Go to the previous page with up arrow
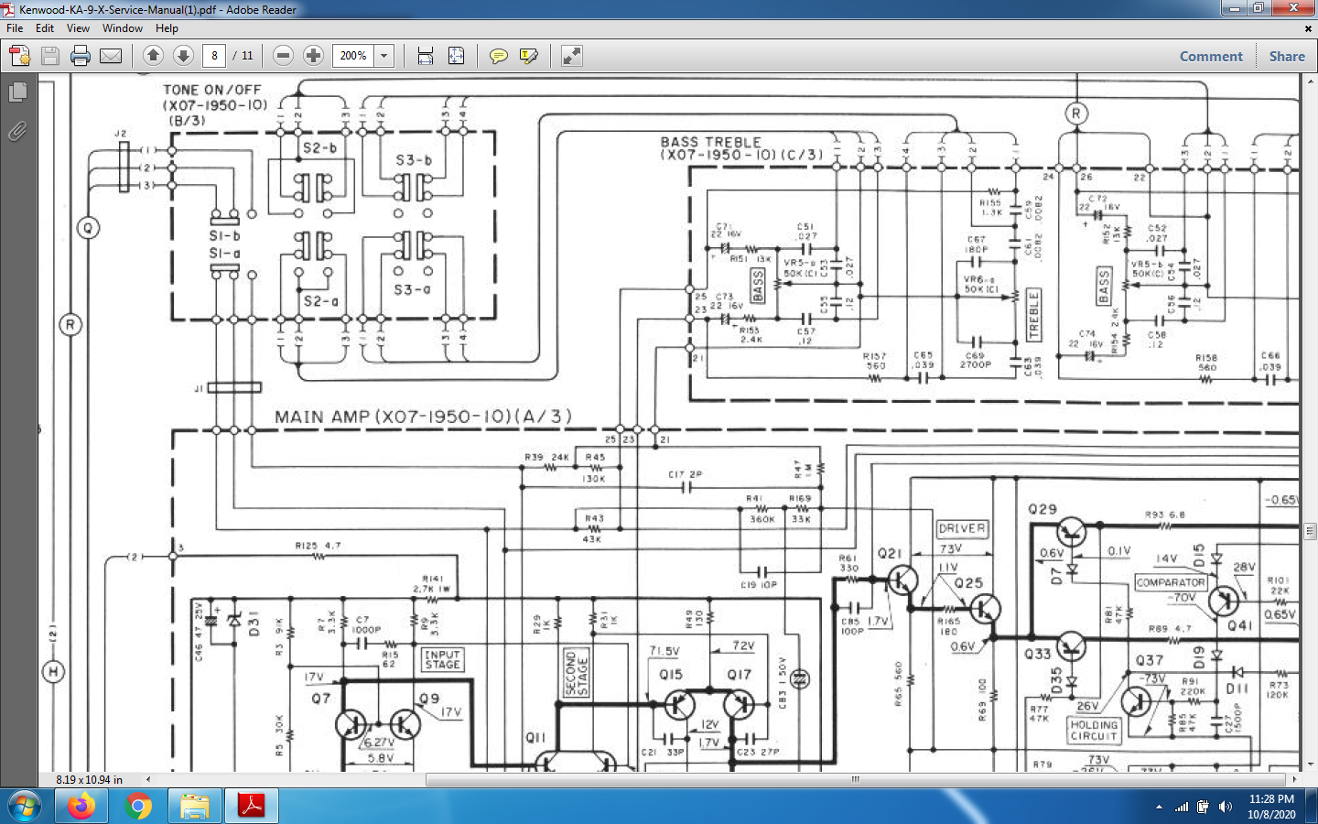The image size is (1318, 824). [154, 56]
